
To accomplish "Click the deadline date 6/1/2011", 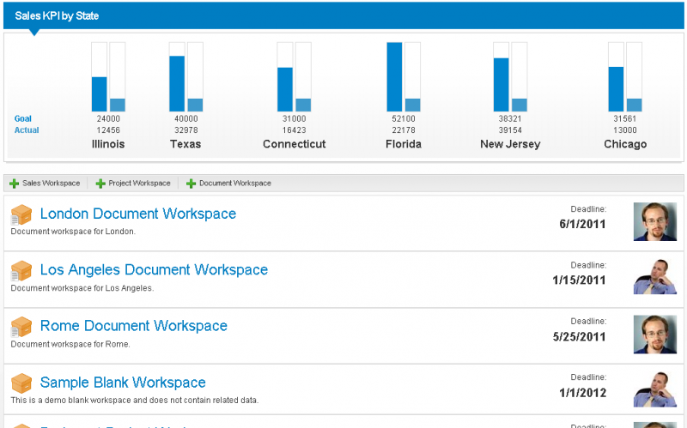I will (582, 224).
